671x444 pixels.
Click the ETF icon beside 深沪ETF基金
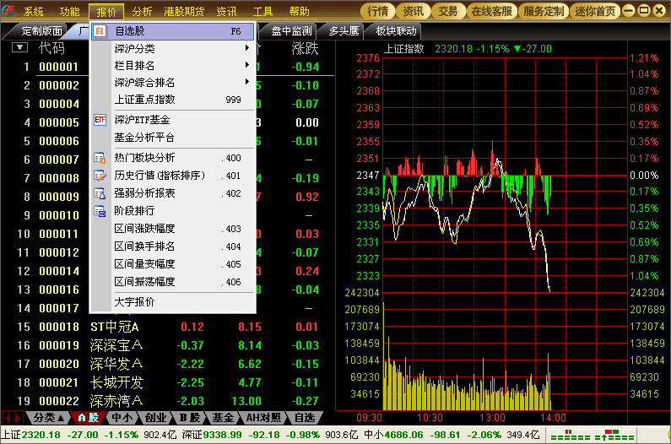(x=100, y=120)
